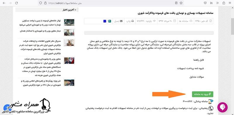This screenshot has height=115, width=234.
Task: Open the فایل راهنما link
Action: pyautogui.click(x=199, y=60)
